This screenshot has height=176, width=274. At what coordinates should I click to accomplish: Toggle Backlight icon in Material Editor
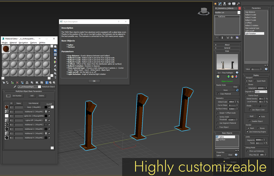click(55, 50)
